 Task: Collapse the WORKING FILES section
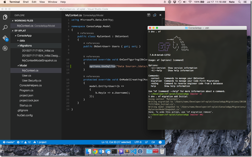(13, 21)
